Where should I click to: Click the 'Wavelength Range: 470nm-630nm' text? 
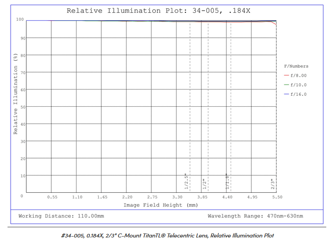pos(255,216)
